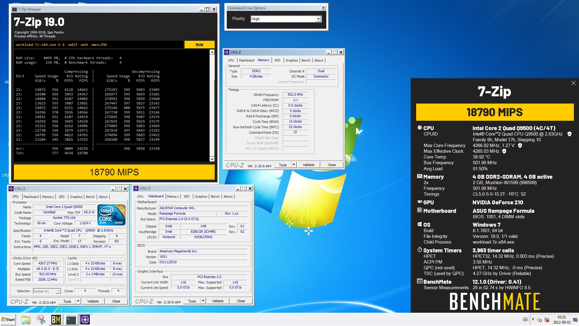Expand the Tools dropdown arrow in CPU-Z CPU window
The width and height of the screenshot is (579, 326).
[78, 301]
